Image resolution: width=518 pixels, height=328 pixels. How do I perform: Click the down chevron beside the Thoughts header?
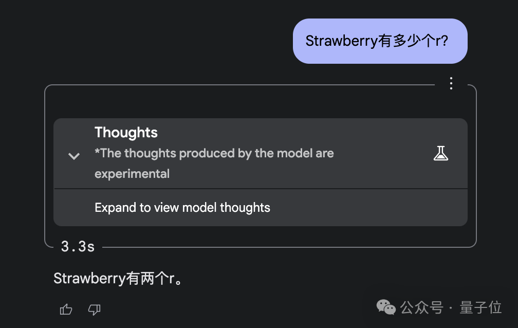(x=73, y=156)
